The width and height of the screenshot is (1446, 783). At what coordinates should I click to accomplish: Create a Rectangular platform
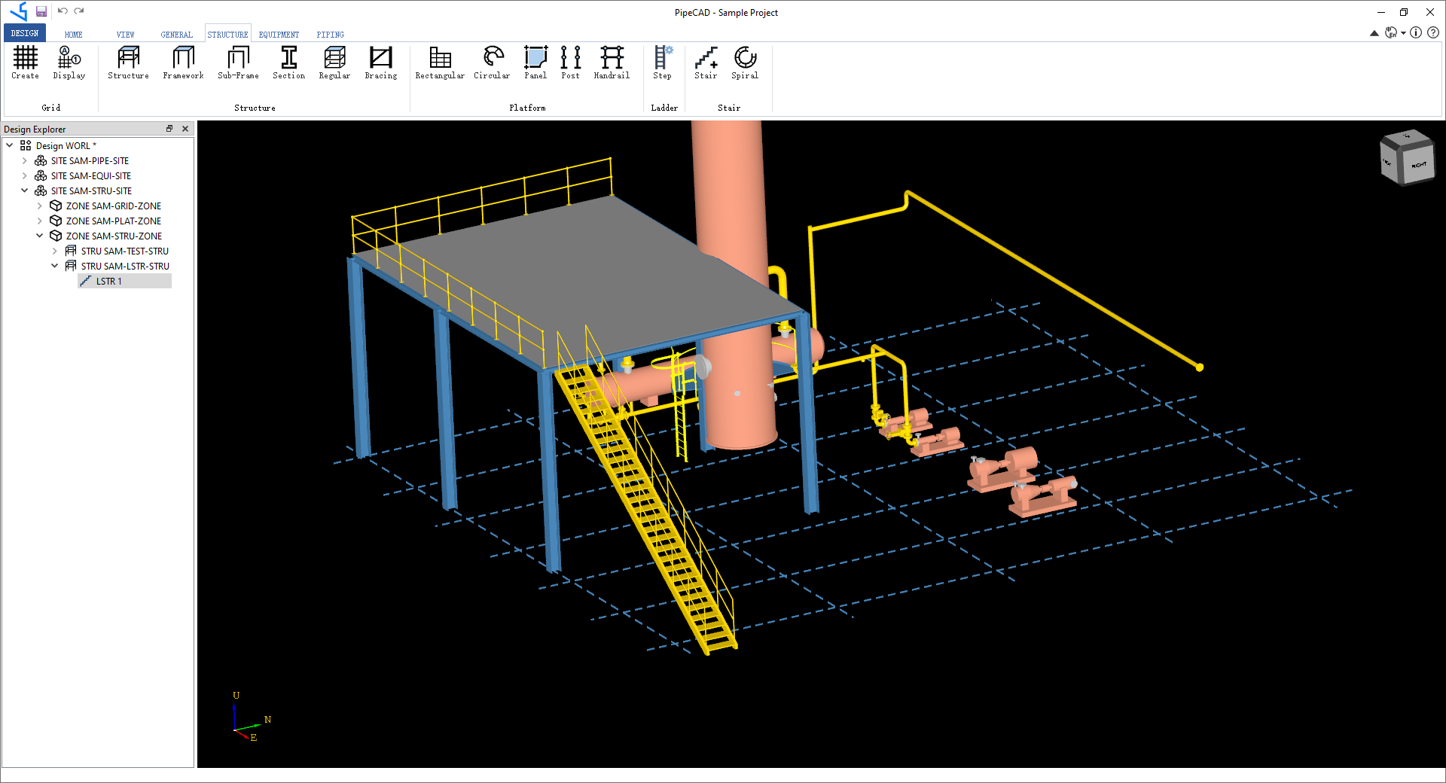coord(439,63)
